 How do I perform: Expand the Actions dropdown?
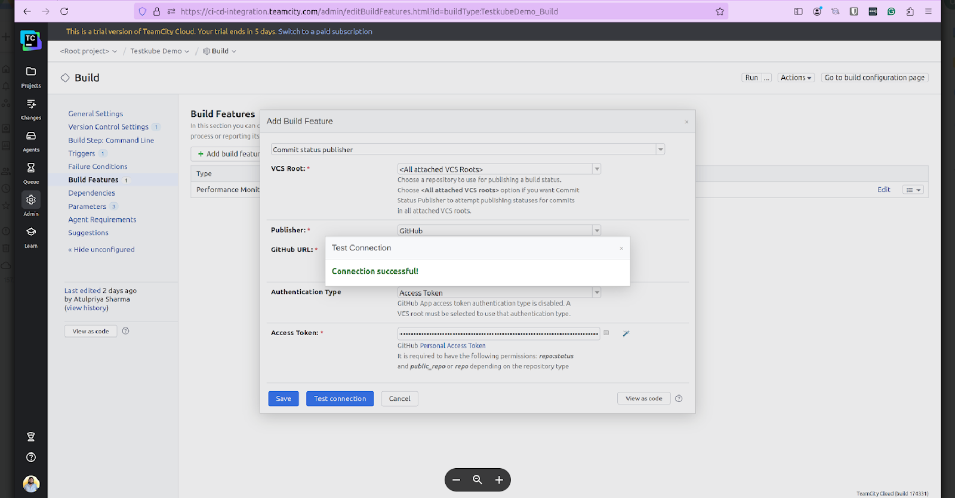796,78
